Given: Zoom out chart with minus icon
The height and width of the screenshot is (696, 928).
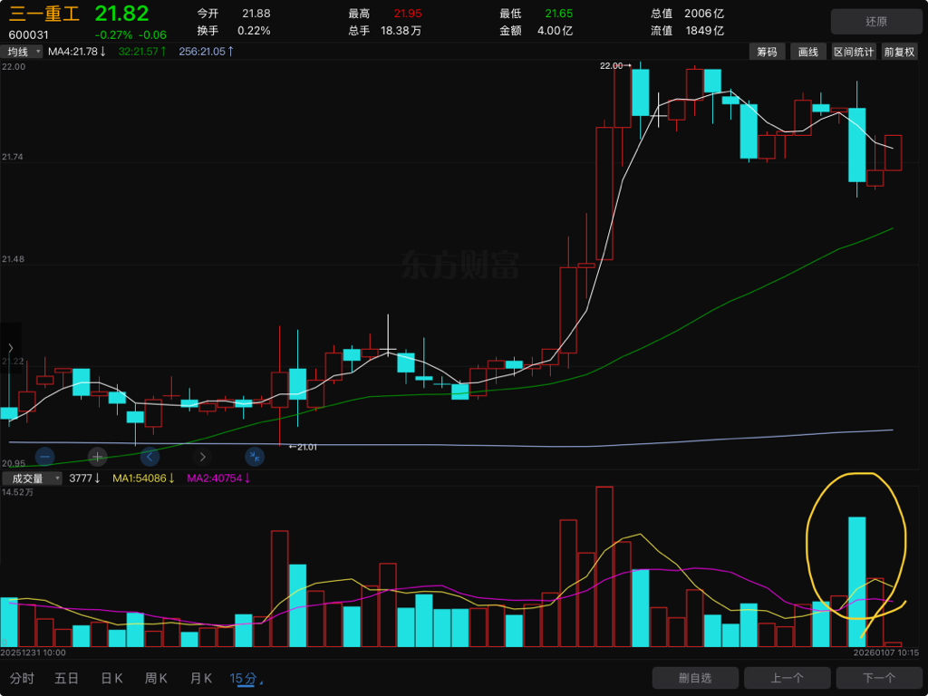Looking at the screenshot, I should click(45, 457).
